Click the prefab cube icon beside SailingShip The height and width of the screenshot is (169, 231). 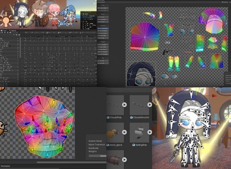point(134,145)
